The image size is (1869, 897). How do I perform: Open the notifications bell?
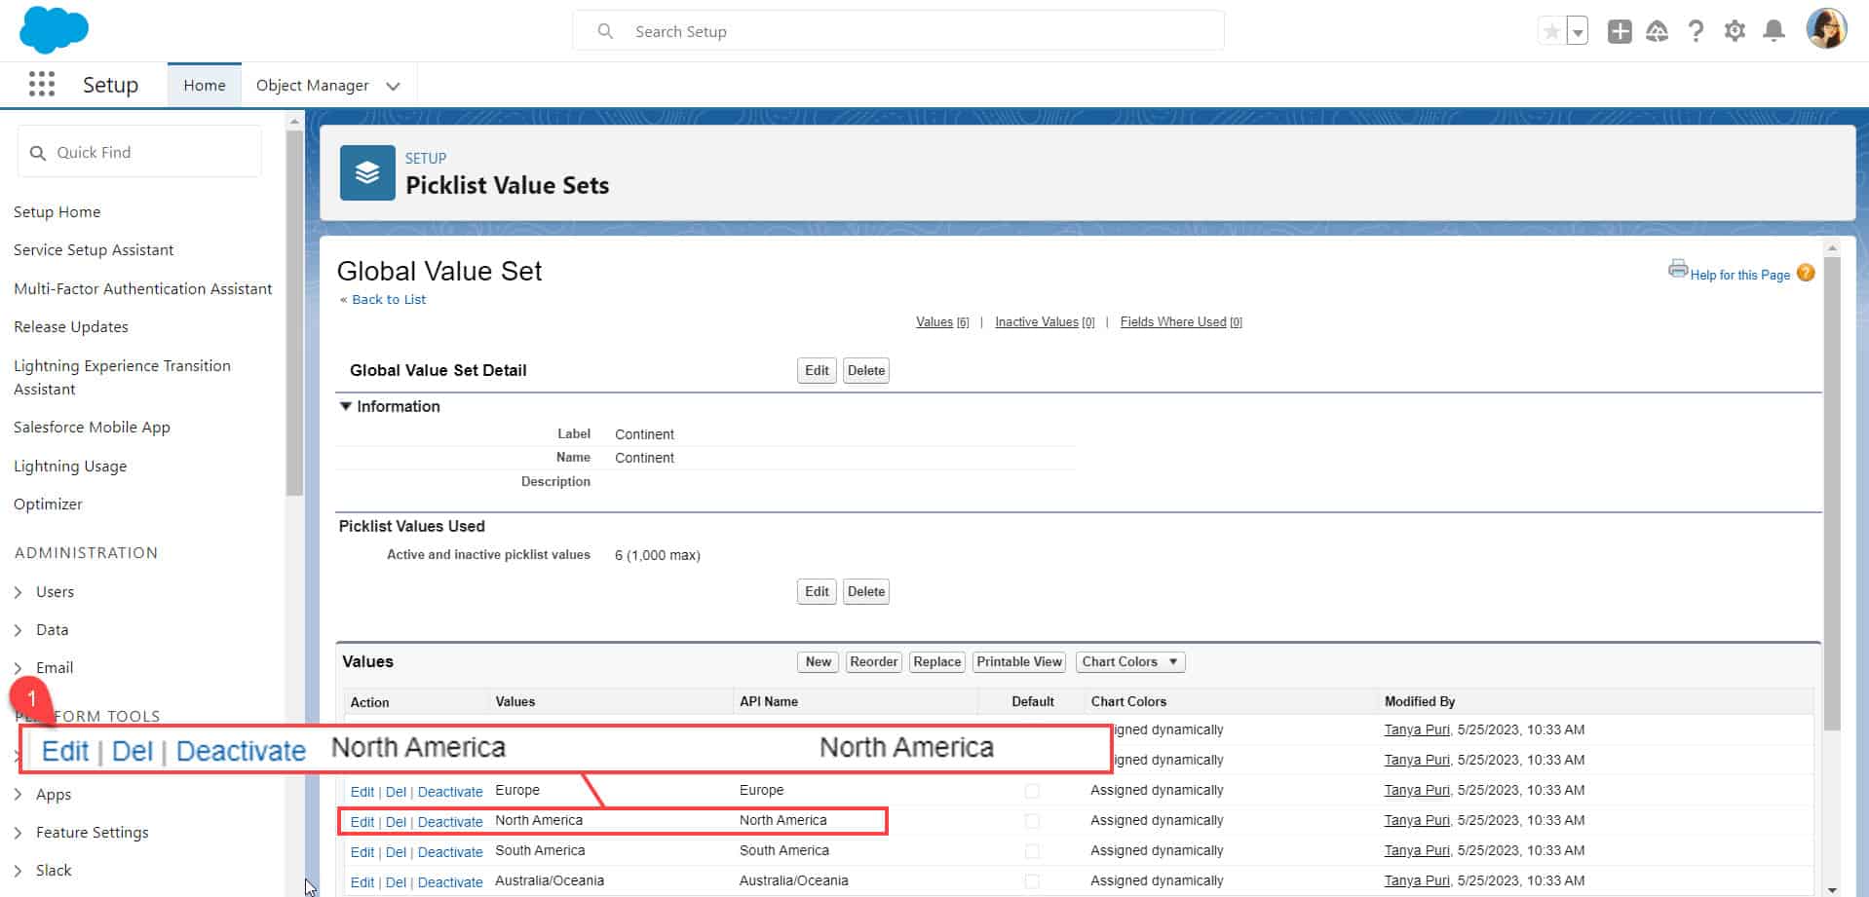(x=1774, y=31)
